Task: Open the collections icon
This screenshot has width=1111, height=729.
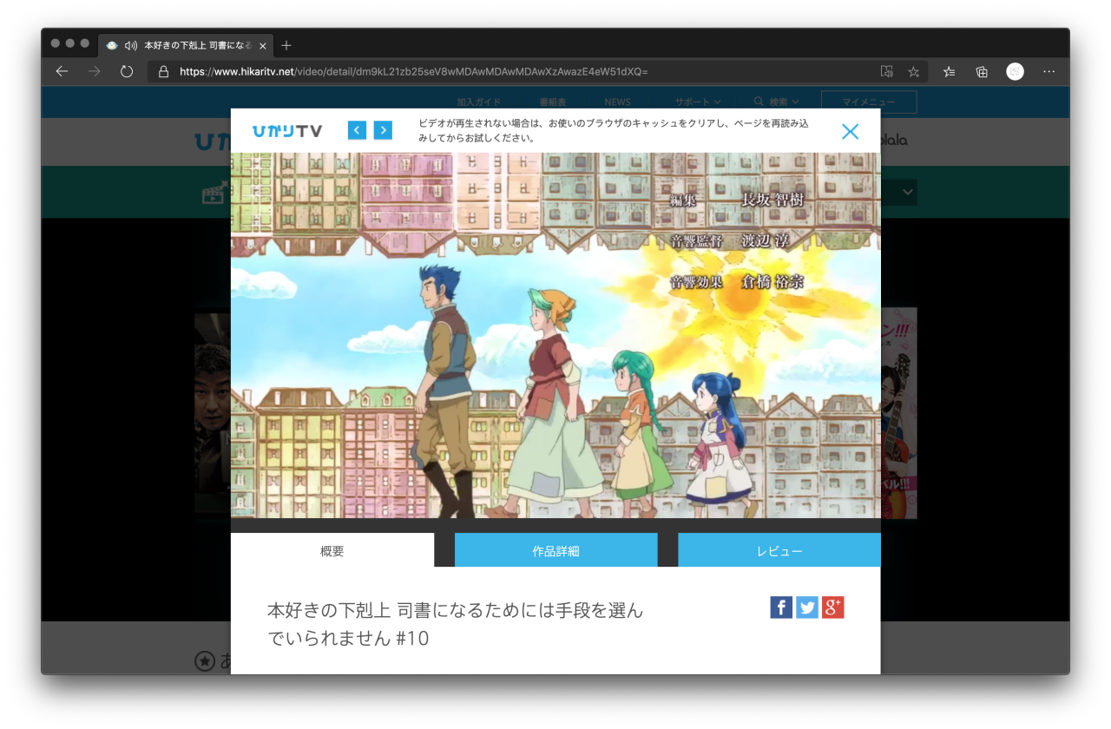Action: click(x=982, y=72)
